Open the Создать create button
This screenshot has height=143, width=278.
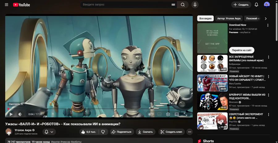(241, 5)
